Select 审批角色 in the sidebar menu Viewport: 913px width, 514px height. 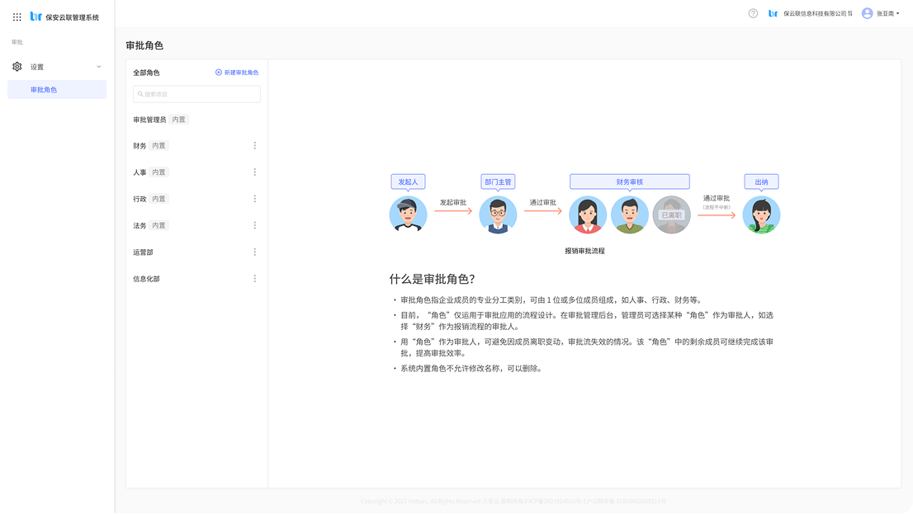click(x=57, y=90)
